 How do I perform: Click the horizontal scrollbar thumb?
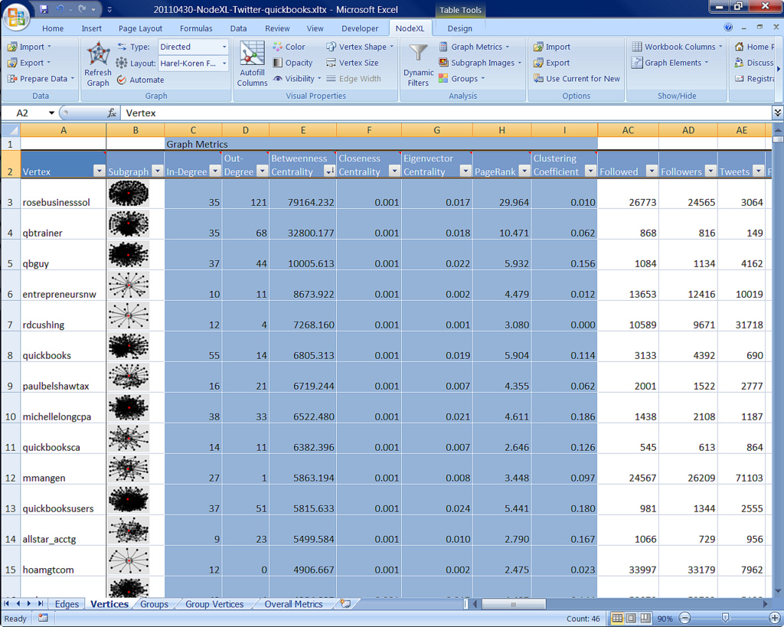[x=513, y=604]
